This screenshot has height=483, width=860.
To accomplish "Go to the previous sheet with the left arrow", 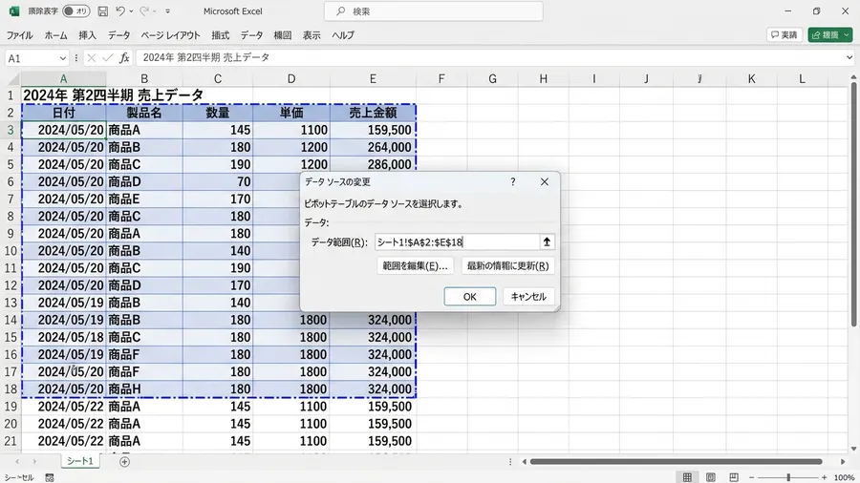I will click(17, 462).
